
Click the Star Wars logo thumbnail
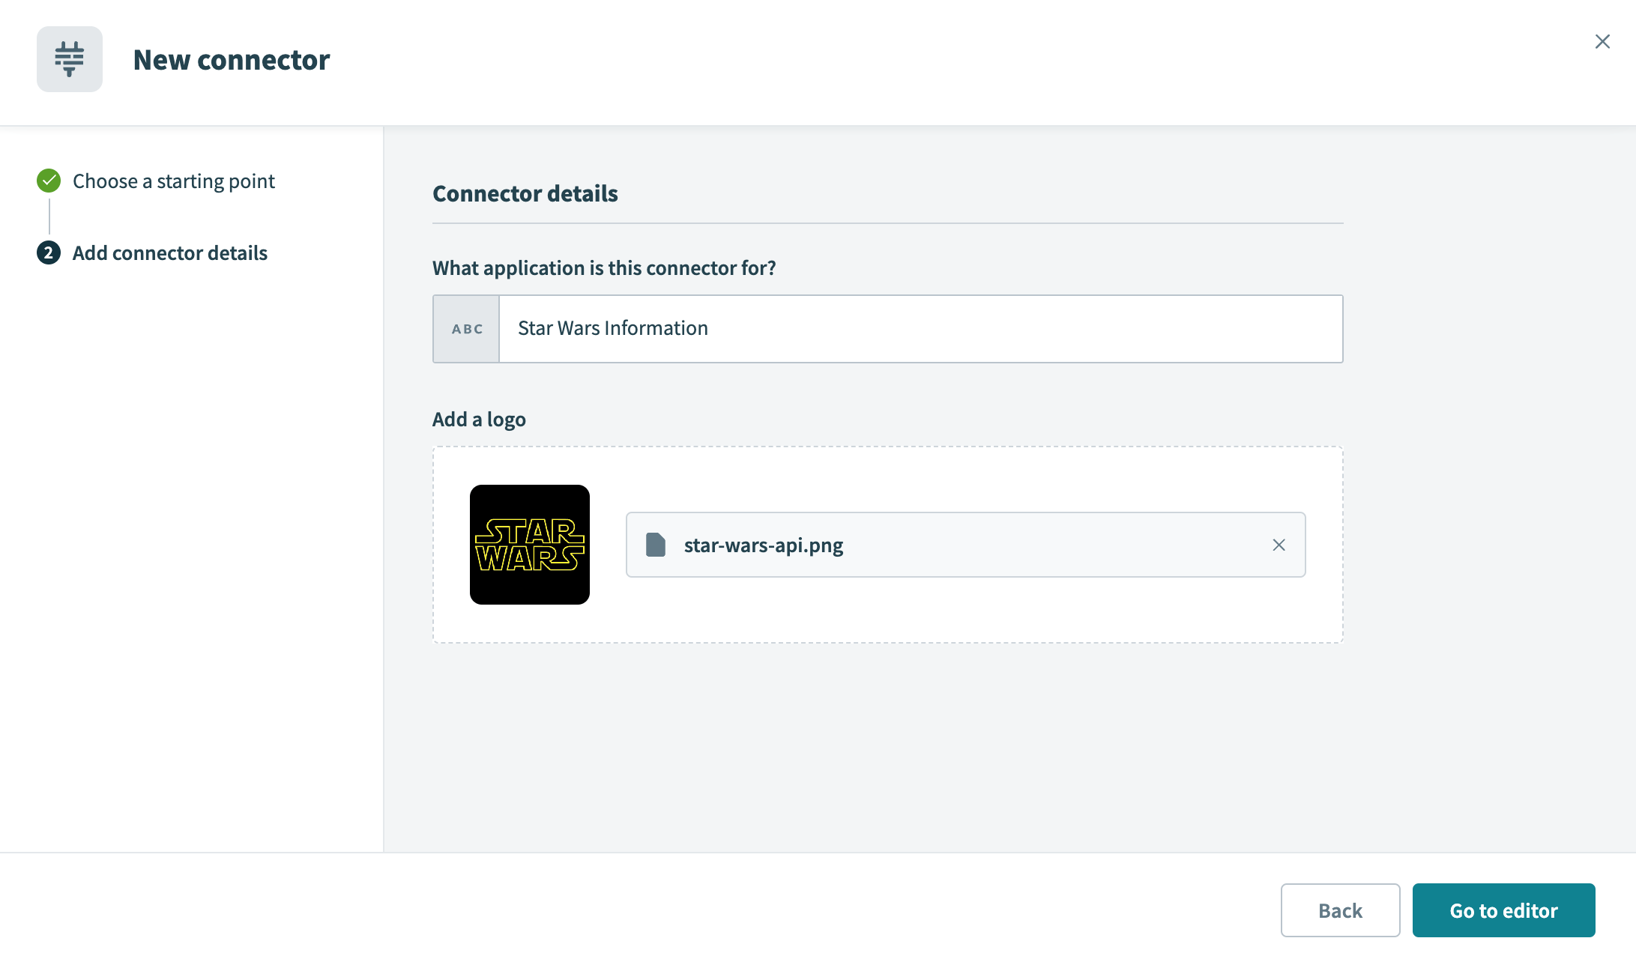[530, 545]
